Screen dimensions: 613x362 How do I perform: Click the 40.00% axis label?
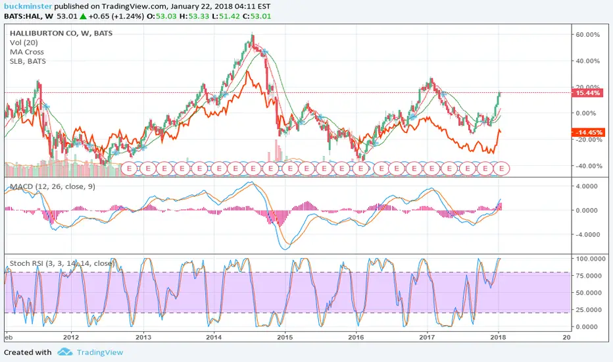click(x=587, y=61)
